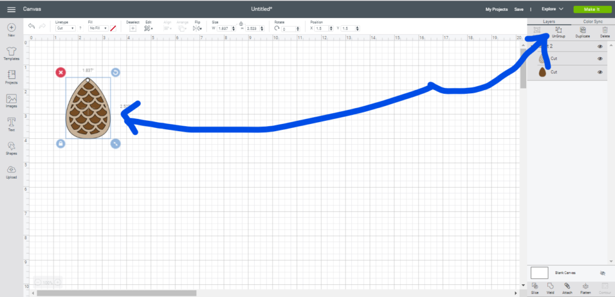Open the Linetype dropdown
Image resolution: width=615 pixels, height=297 pixels.
coord(65,28)
